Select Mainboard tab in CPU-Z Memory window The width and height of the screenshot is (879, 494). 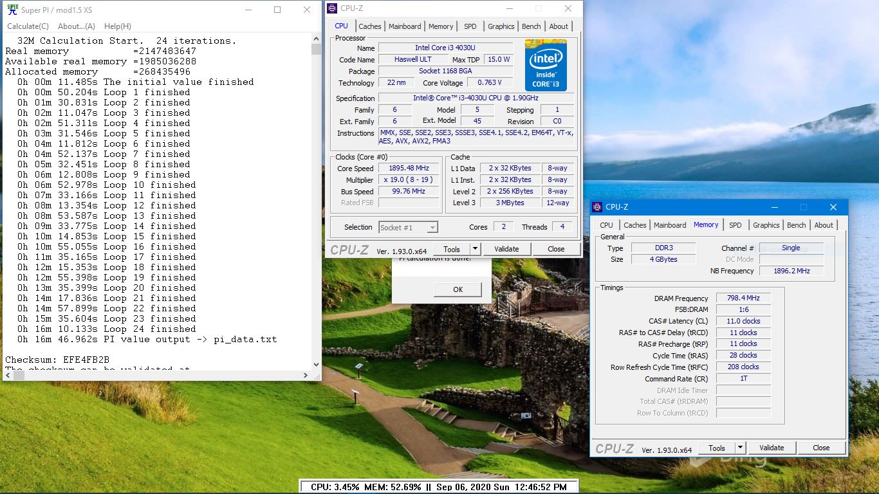[x=670, y=225]
